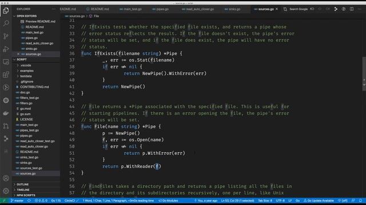Viewport: 366px width, 205px height.
Task: Split the editor to the right
Action: 352,9
